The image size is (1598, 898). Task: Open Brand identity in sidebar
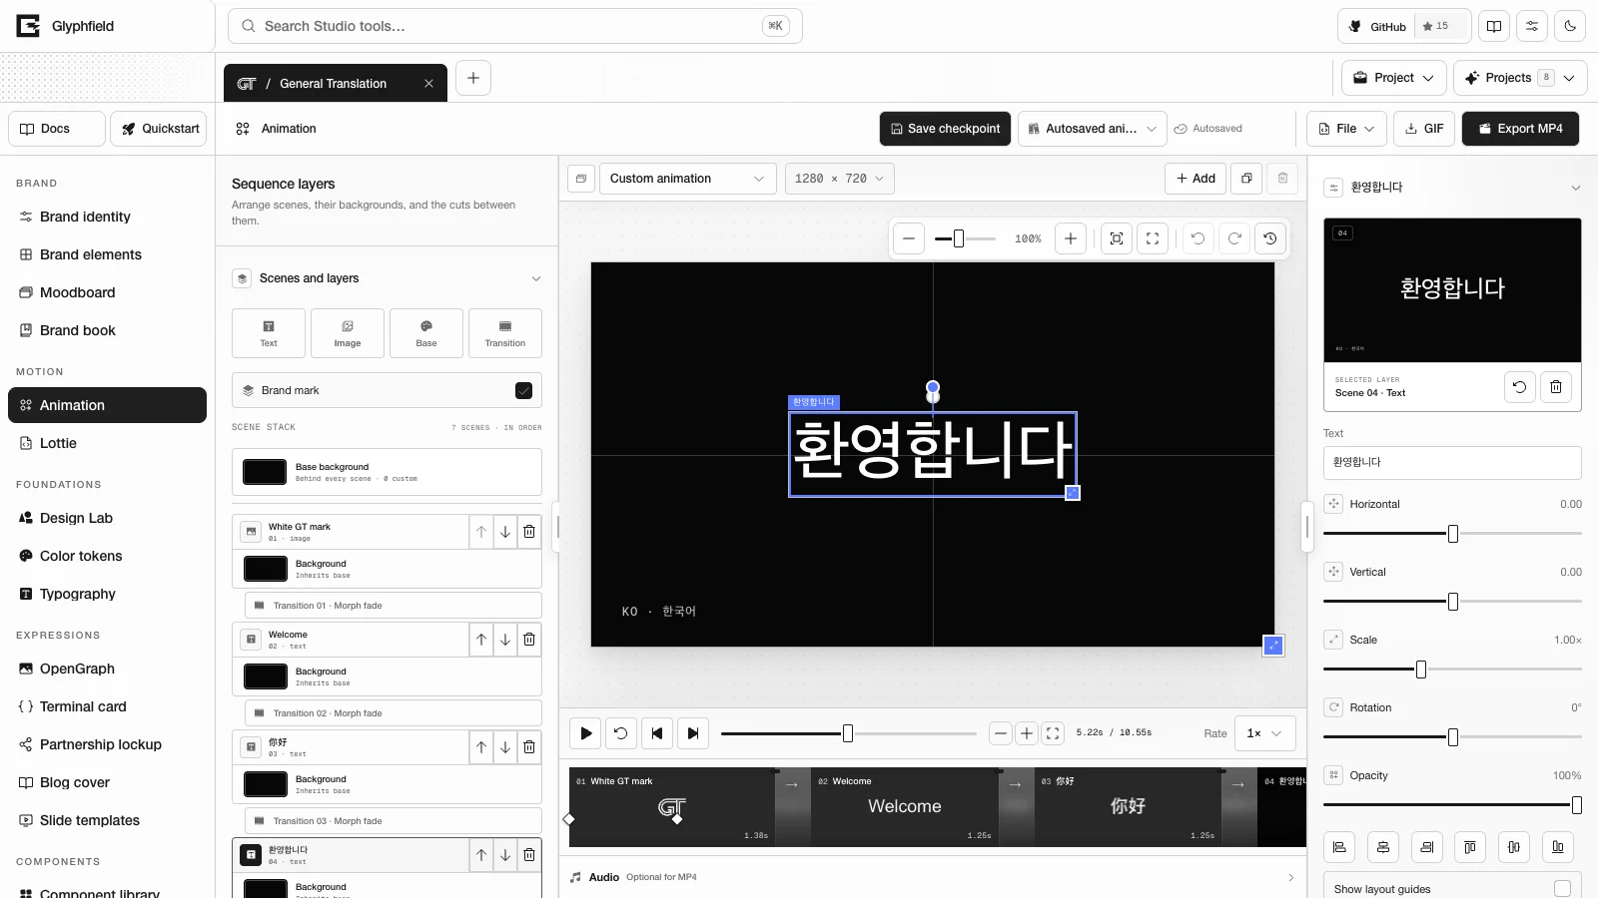click(x=107, y=217)
